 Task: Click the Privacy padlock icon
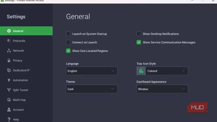(x=9, y=60)
